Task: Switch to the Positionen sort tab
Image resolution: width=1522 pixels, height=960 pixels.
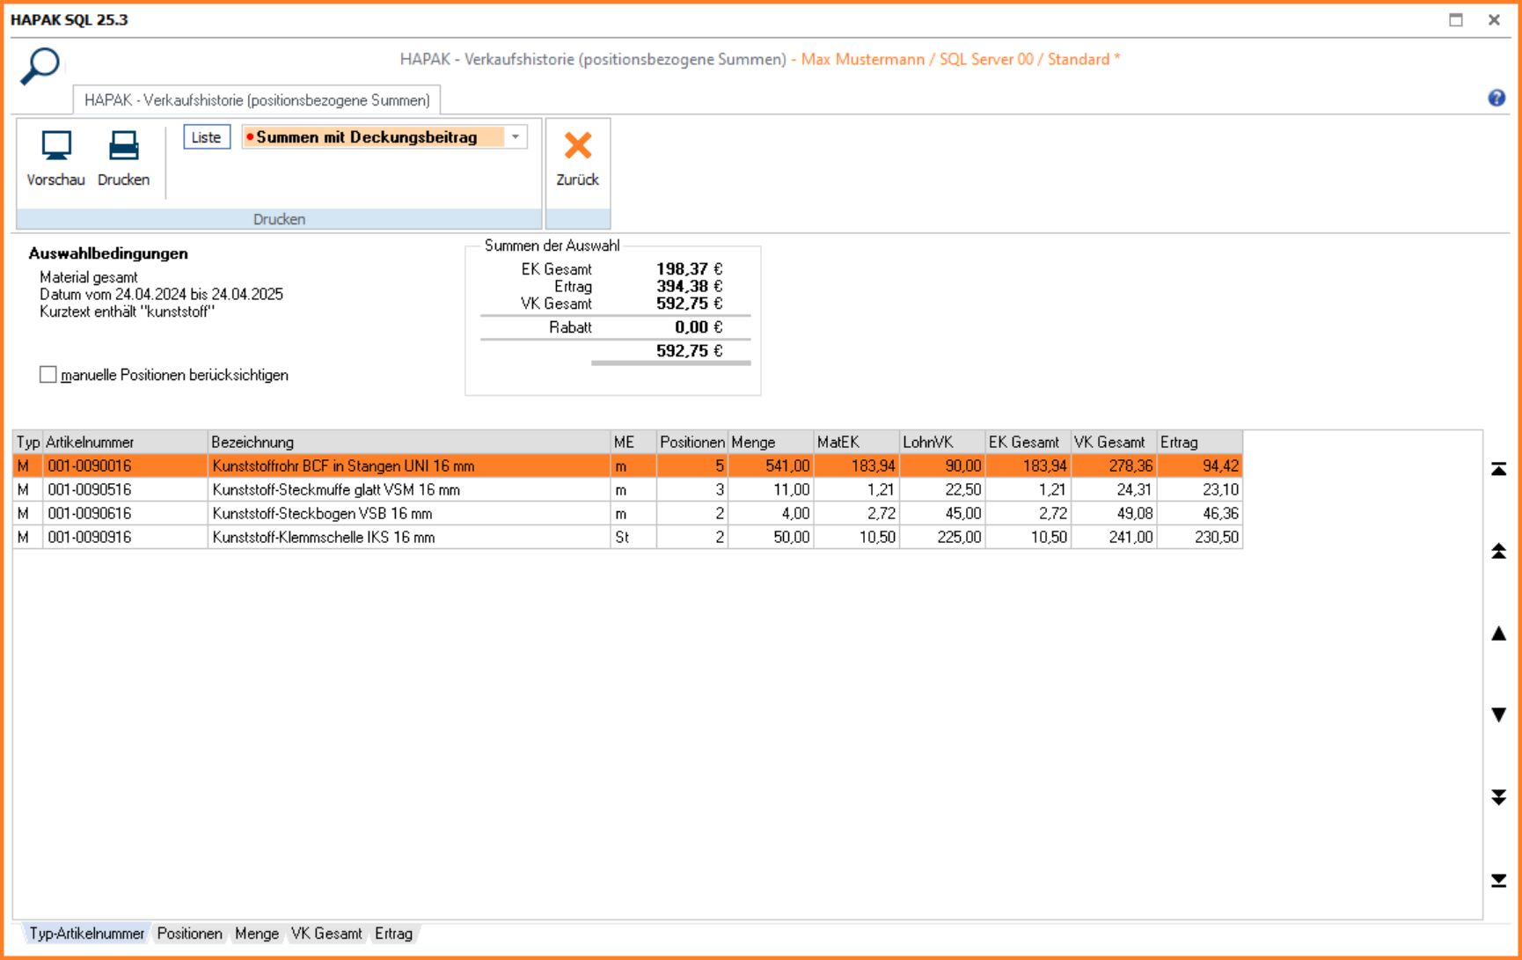Action: pyautogui.click(x=189, y=934)
